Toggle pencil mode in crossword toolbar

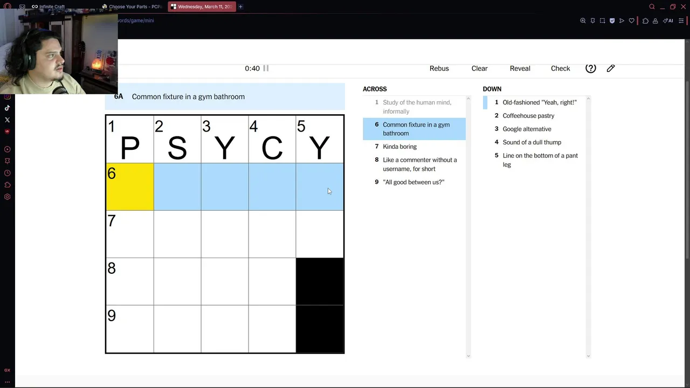point(611,68)
